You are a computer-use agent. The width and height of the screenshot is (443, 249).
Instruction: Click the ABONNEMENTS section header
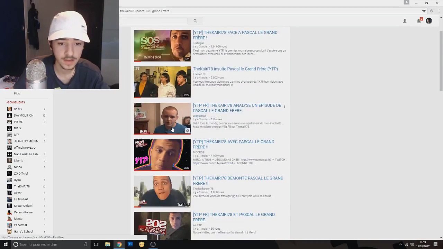pyautogui.click(x=16, y=102)
